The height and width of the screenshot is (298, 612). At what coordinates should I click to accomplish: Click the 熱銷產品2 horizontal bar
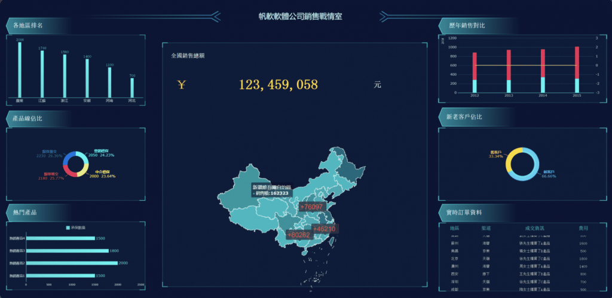[x=72, y=263]
